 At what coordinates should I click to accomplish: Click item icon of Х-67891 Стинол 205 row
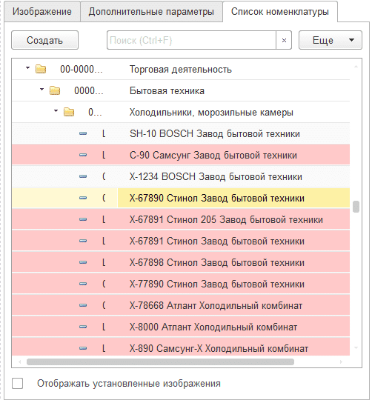83,219
